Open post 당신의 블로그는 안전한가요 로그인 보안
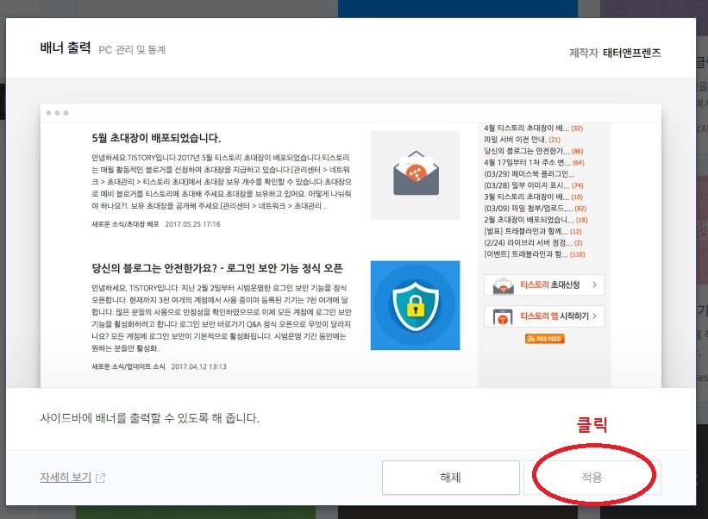Image resolution: width=708 pixels, height=519 pixels. (217, 268)
